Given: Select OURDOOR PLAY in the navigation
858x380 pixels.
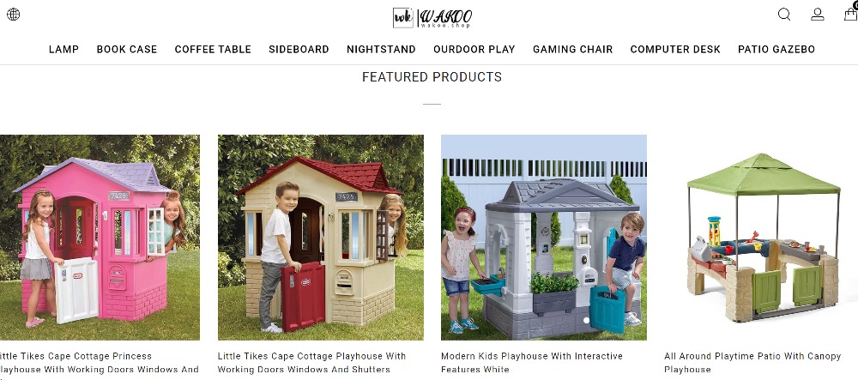Looking at the screenshot, I should (x=474, y=49).
